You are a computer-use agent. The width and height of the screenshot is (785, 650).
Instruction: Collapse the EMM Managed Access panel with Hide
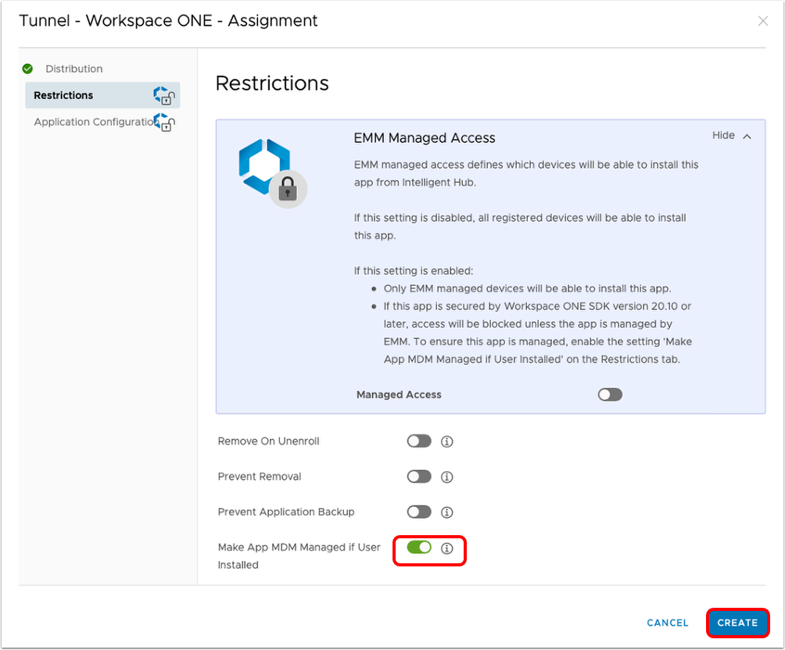coord(731,136)
